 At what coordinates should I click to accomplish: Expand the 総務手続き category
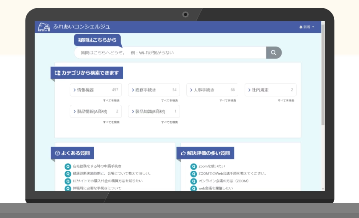pyautogui.click(x=154, y=90)
